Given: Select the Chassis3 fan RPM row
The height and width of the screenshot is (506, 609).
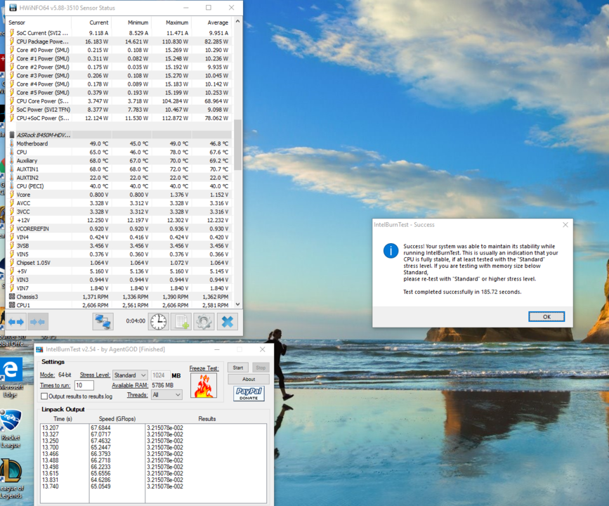Looking at the screenshot, I should [119, 297].
